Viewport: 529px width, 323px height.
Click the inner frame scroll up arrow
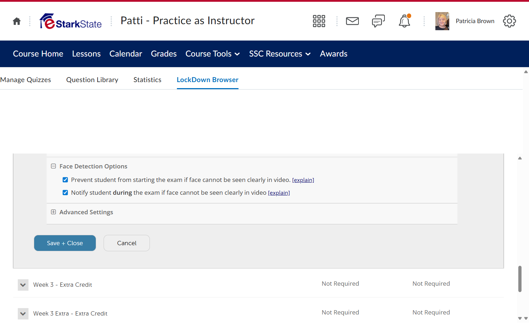520,158
